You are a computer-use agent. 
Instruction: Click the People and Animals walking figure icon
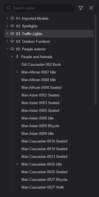[17, 57]
